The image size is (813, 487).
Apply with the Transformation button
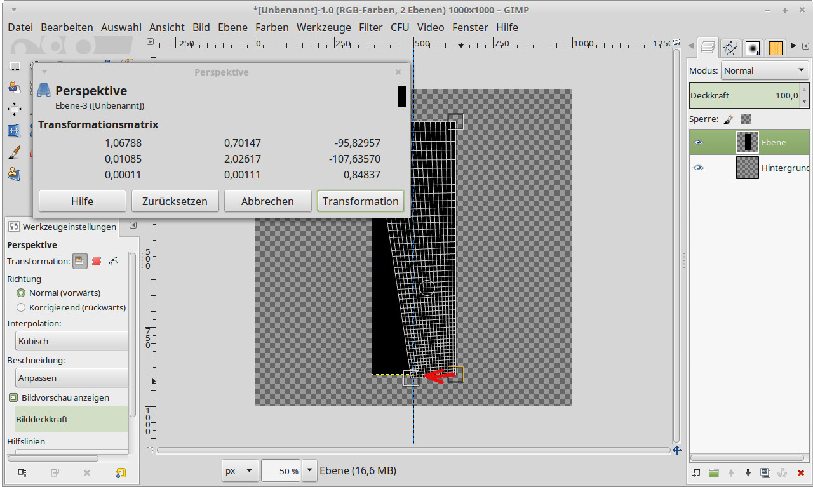click(361, 201)
